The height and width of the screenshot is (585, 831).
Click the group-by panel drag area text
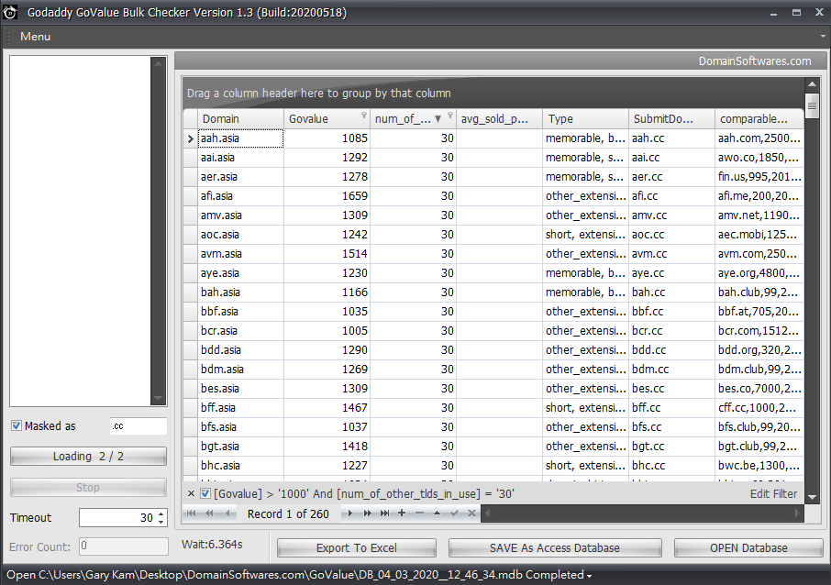tap(318, 94)
